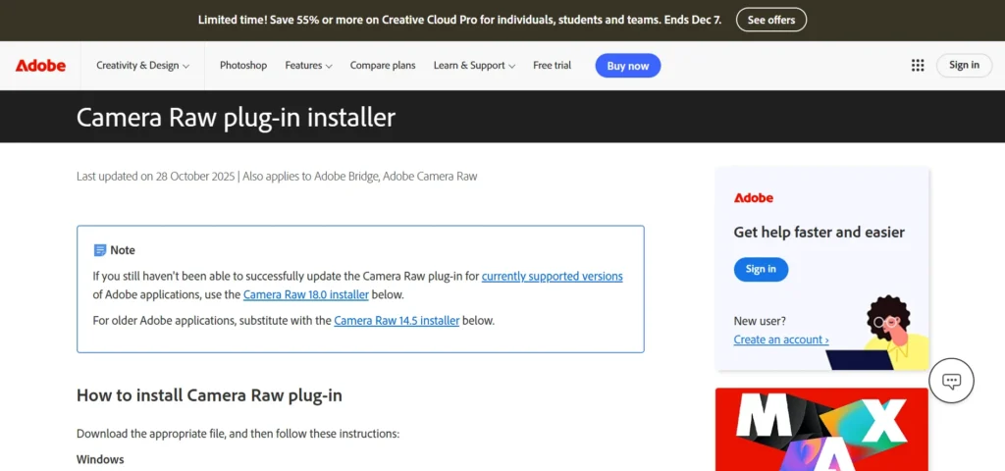1005x471 pixels.
Task: Select the Free trial nav link
Action: pyautogui.click(x=552, y=66)
